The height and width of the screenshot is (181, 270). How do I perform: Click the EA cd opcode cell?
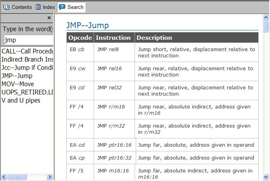(80, 145)
